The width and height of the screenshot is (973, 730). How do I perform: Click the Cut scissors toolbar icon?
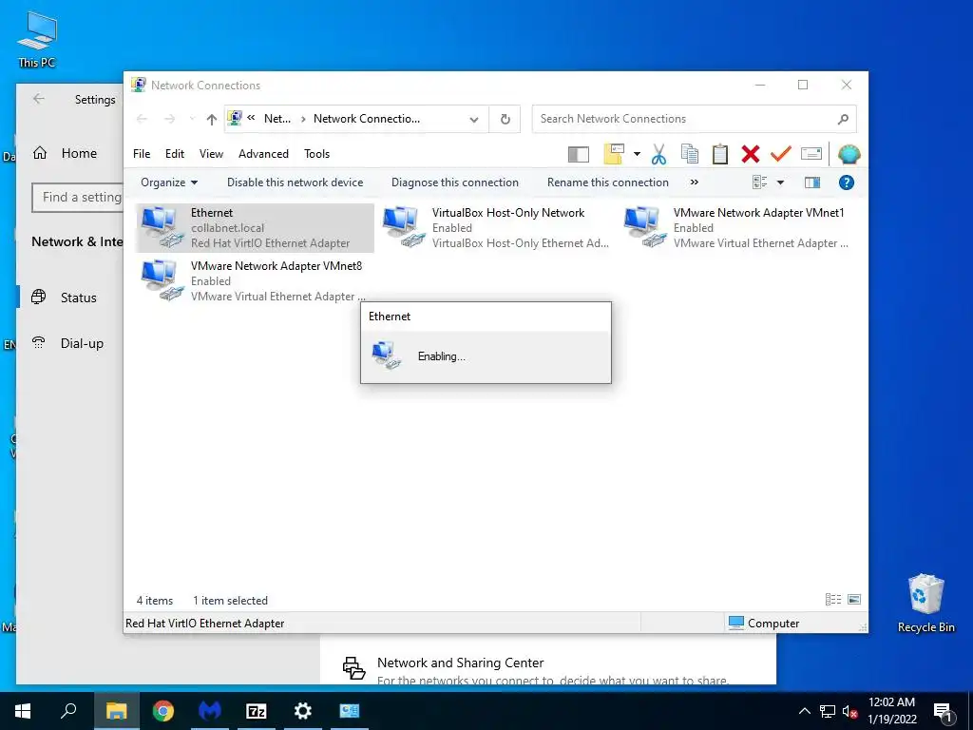[658, 154]
